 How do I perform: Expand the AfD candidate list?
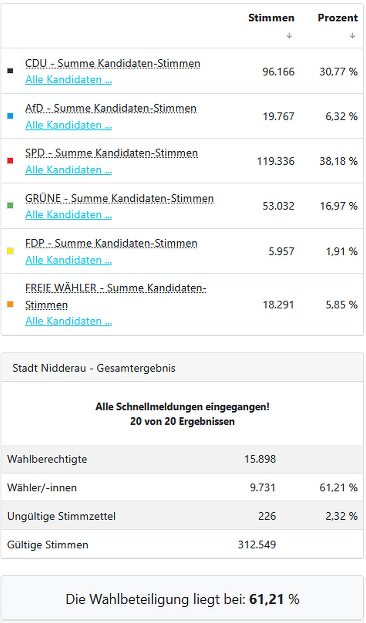[69, 125]
